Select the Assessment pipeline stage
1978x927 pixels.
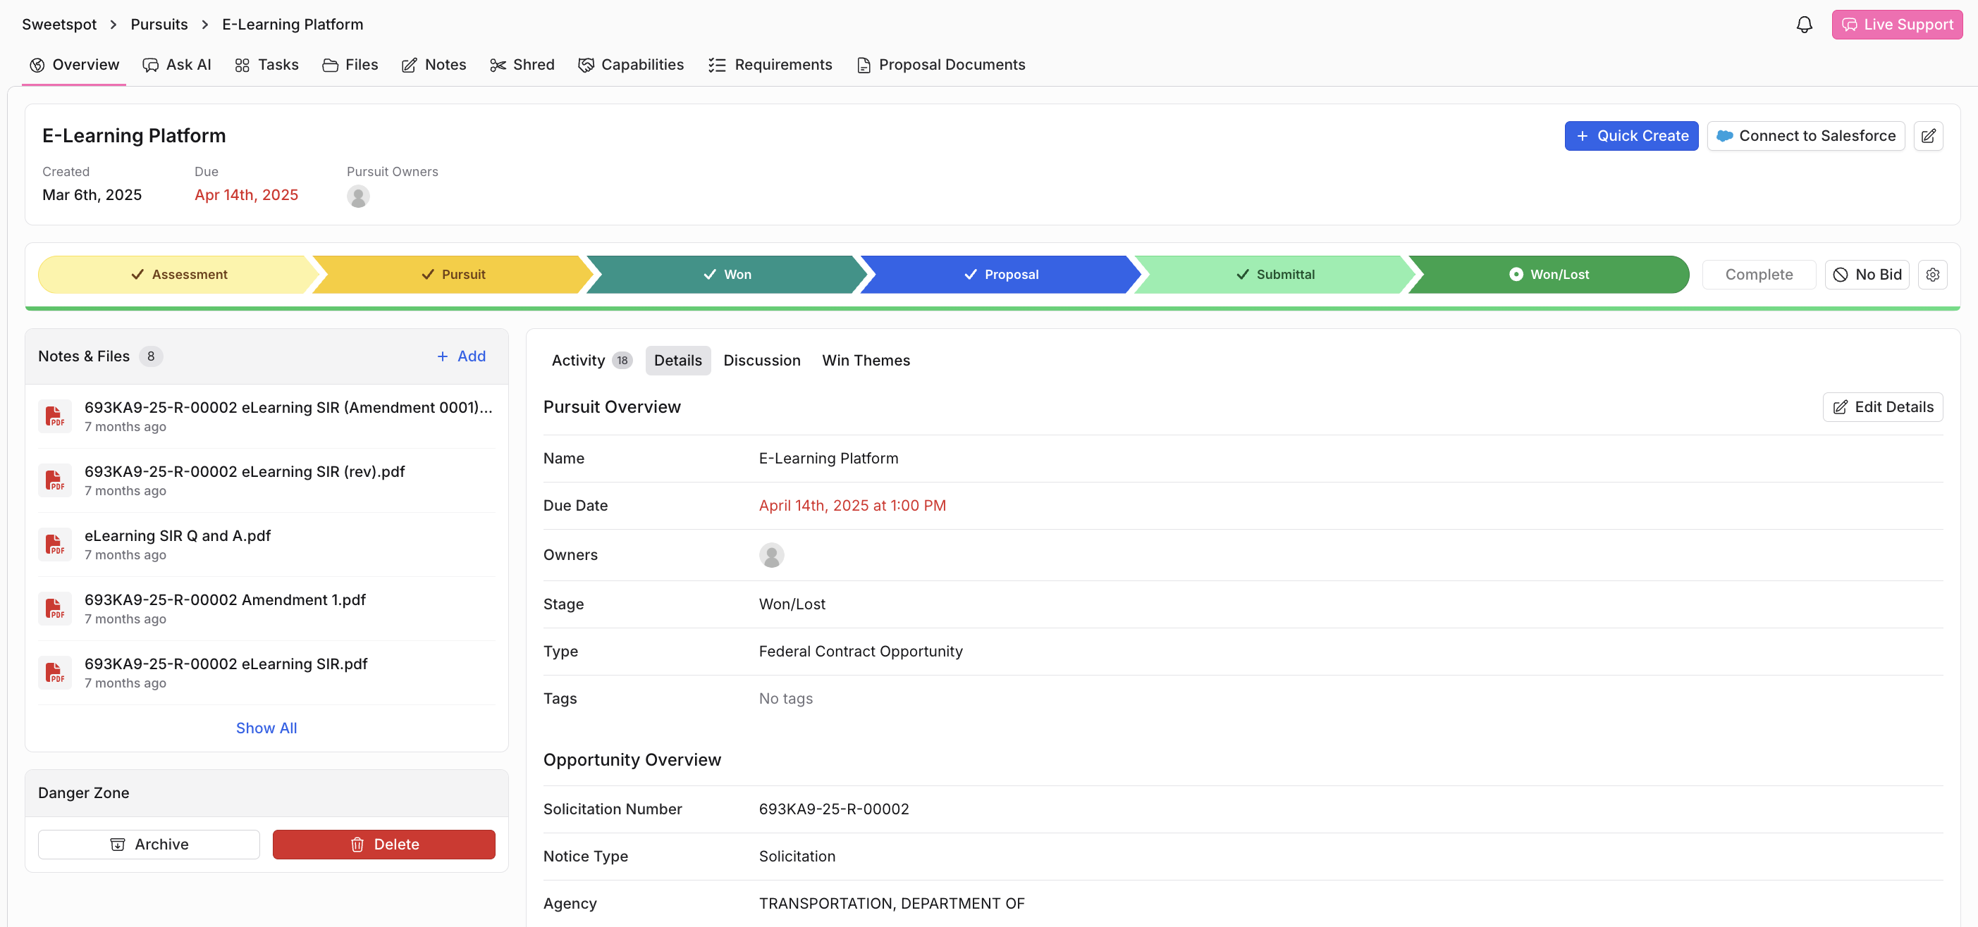click(178, 275)
